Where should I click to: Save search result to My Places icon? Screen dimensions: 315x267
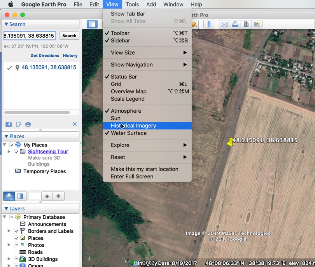(9, 124)
